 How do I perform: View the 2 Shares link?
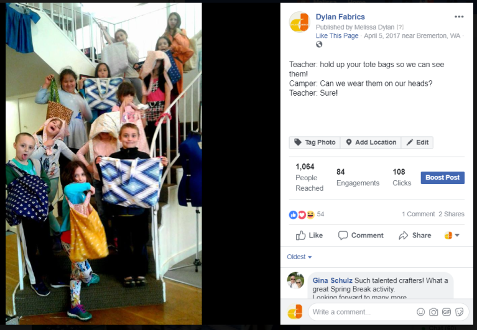(451, 214)
